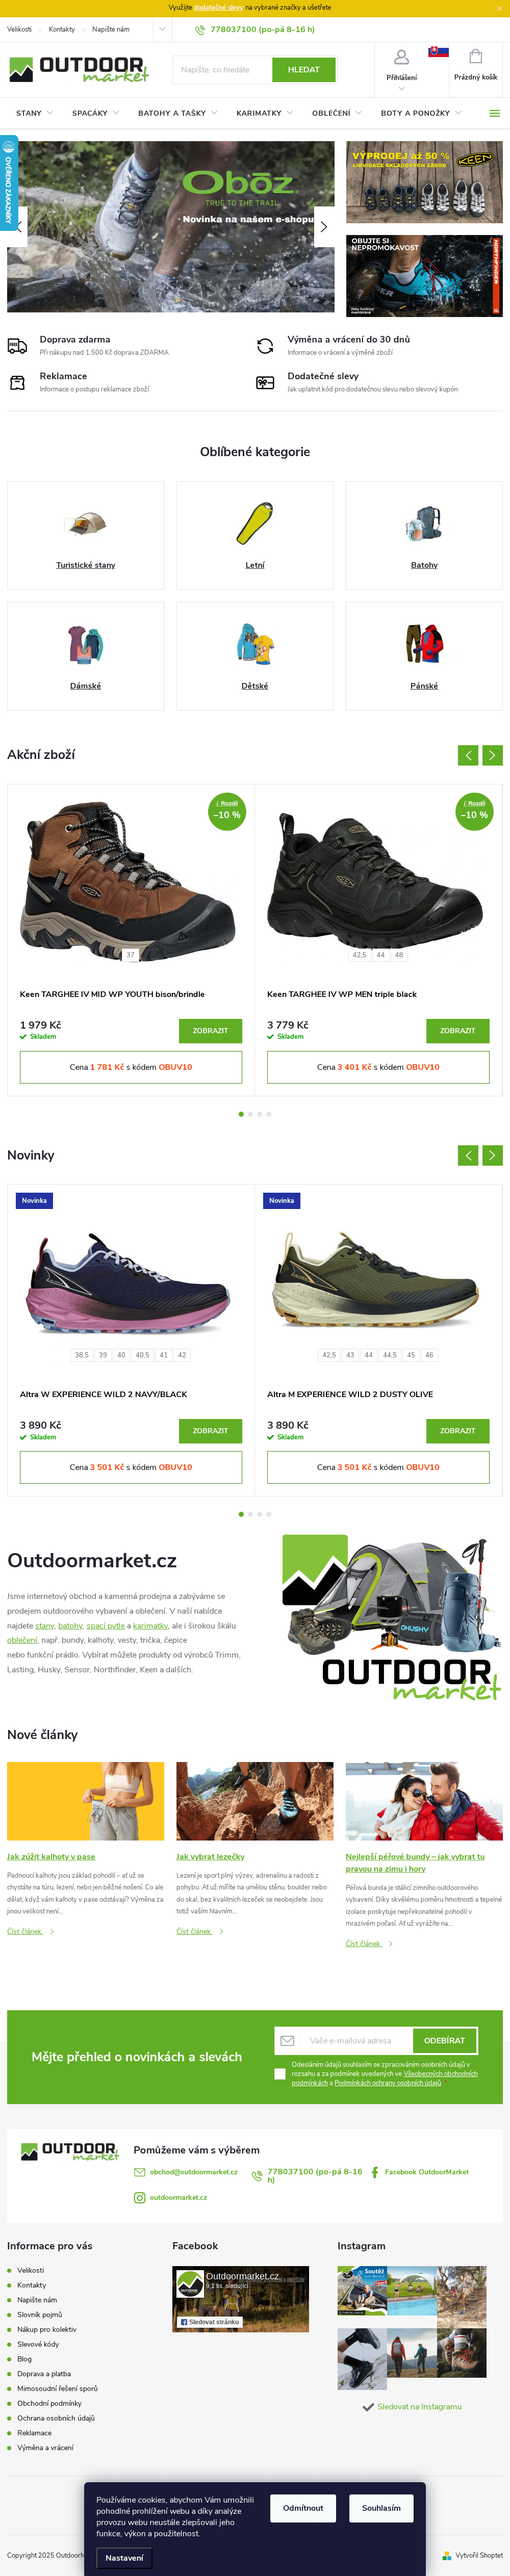
Task: Open the hamburger menu in navigation
Action: coord(494,113)
